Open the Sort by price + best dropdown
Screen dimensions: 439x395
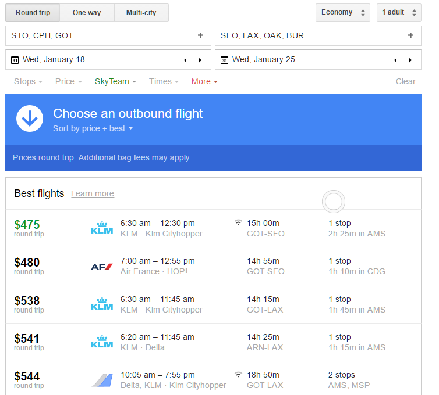coord(93,128)
